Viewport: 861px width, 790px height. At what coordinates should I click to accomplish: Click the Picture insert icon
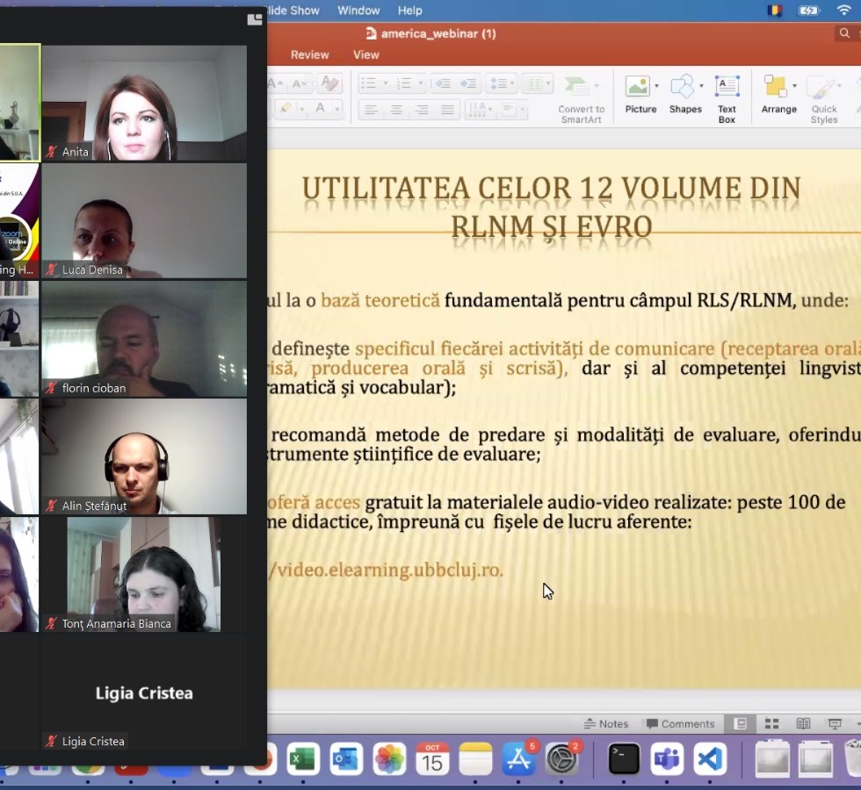[x=639, y=87]
